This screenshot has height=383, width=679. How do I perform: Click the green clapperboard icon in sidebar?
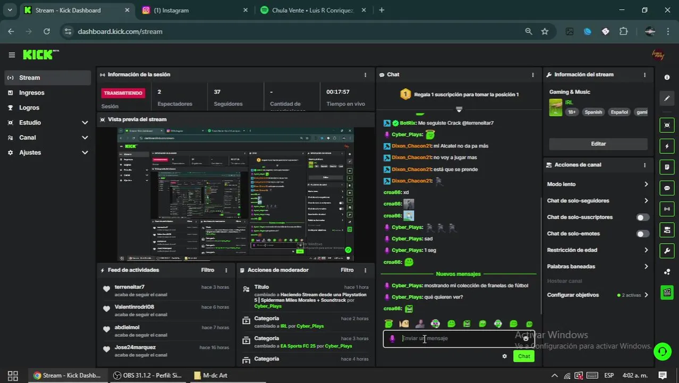click(667, 293)
